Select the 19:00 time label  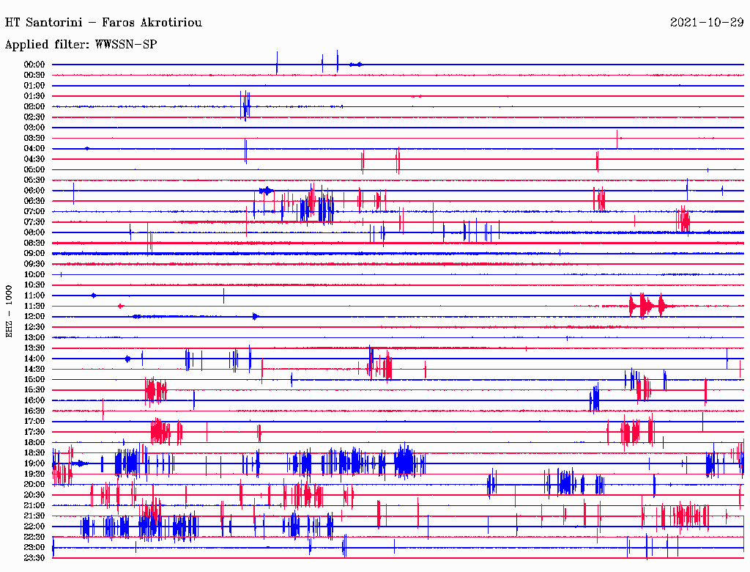pos(34,463)
